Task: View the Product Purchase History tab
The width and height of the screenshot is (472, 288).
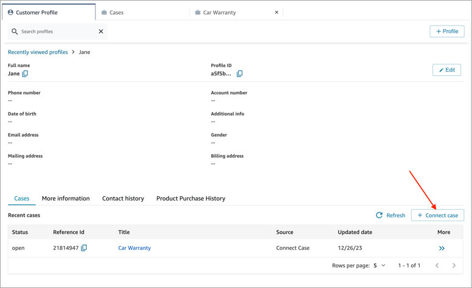Action: (191, 199)
